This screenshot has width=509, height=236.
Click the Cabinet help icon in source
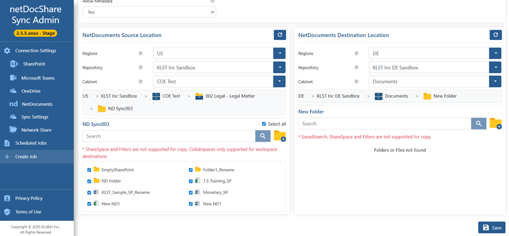[x=141, y=82]
